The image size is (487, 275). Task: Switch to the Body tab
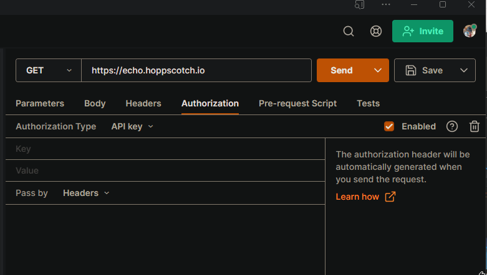tap(95, 103)
